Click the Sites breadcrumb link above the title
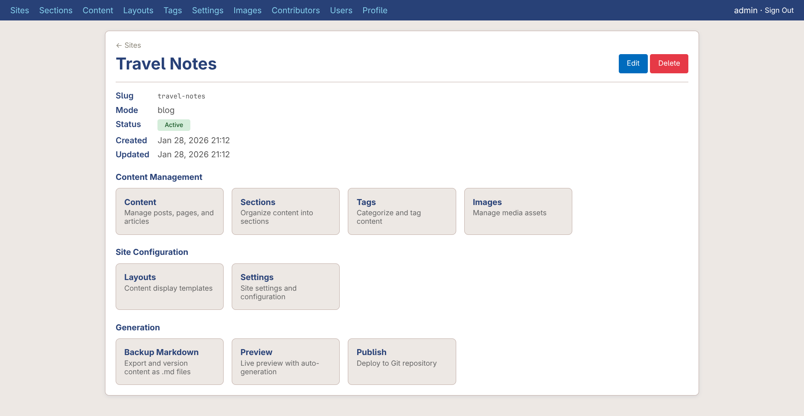The width and height of the screenshot is (804, 416). point(132,45)
